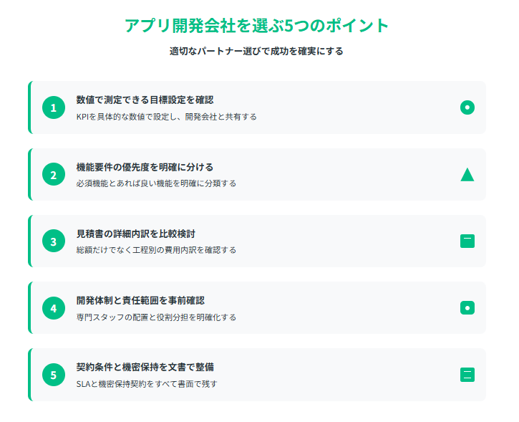Click the number 5 circle badge
Image resolution: width=519 pixels, height=422 pixels.
click(x=54, y=375)
